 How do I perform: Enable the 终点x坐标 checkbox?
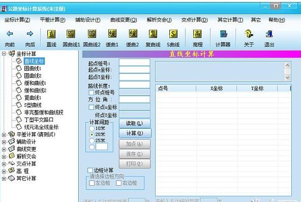[92, 107]
